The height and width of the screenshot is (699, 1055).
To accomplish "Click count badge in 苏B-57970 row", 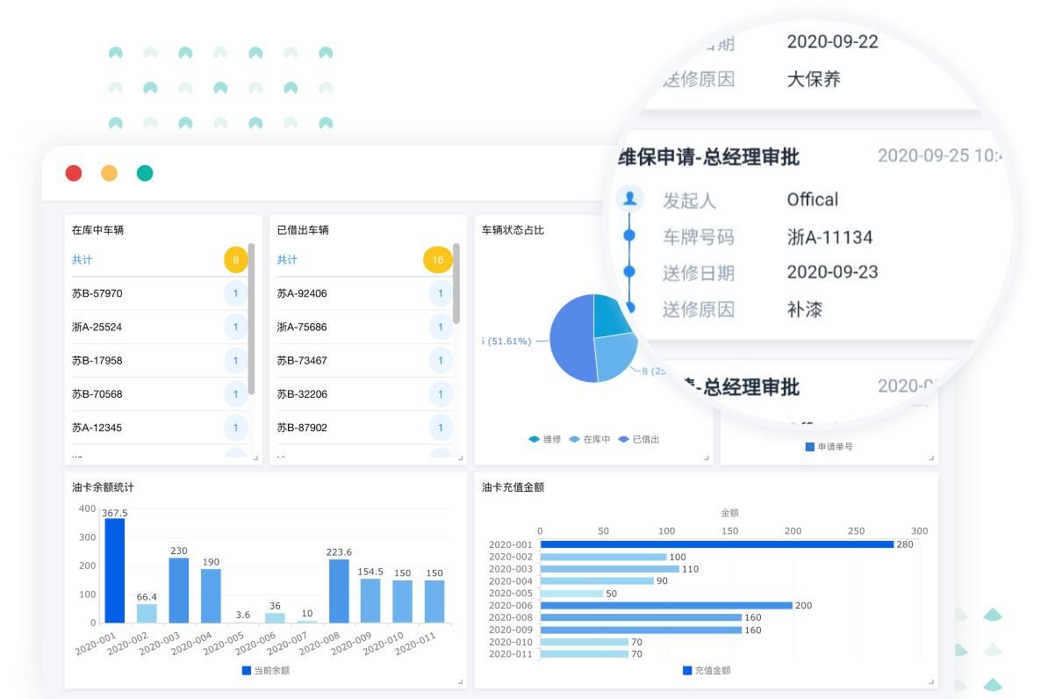I will coord(235,293).
